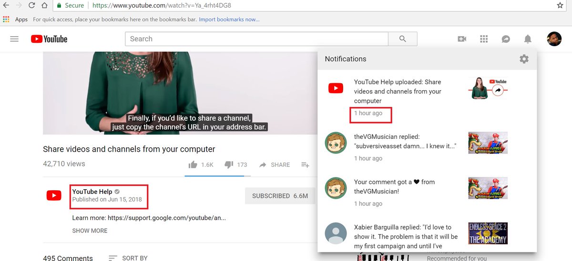The image size is (572, 261).
Task: Click the search magnifier button
Action: pos(403,39)
